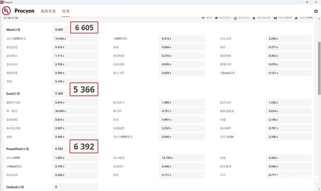Image resolution: width=321 pixels, height=191 pixels.
Task: Open the settings gear icon
Action: coord(316,11)
